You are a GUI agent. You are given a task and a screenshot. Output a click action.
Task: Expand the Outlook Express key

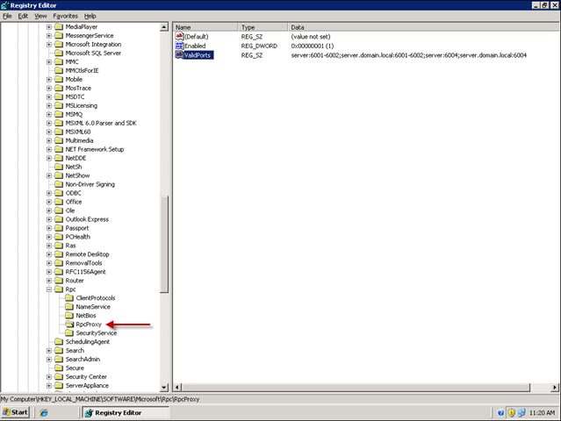point(49,219)
